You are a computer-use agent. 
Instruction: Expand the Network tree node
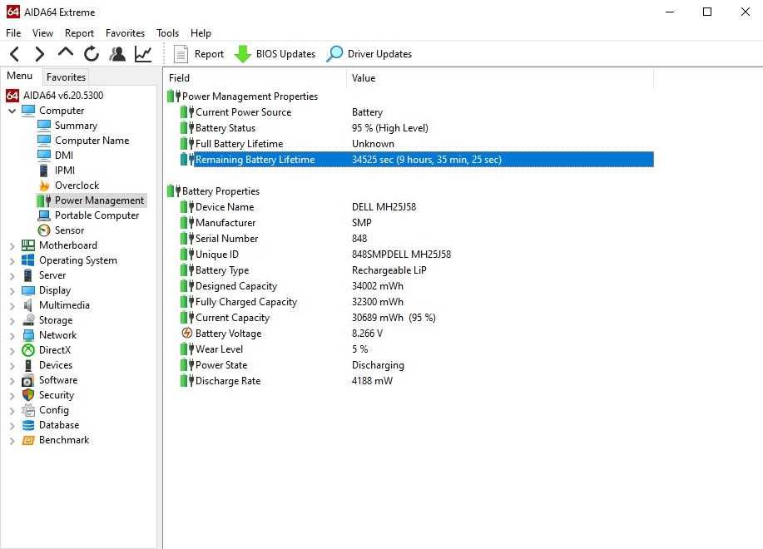[x=12, y=336]
